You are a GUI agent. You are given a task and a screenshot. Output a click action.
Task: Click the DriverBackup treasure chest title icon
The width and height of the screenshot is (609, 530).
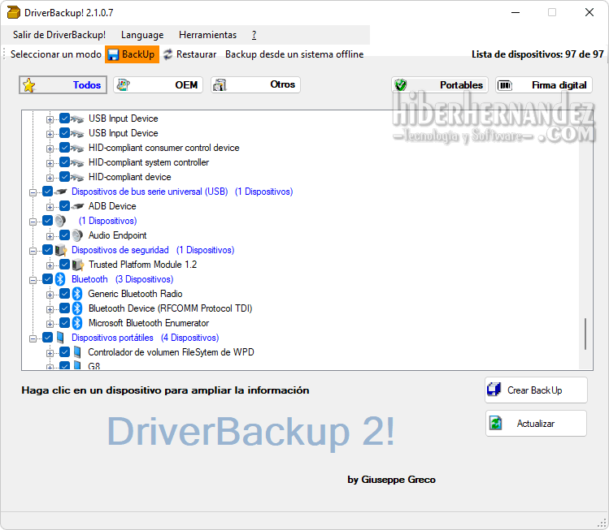point(14,12)
